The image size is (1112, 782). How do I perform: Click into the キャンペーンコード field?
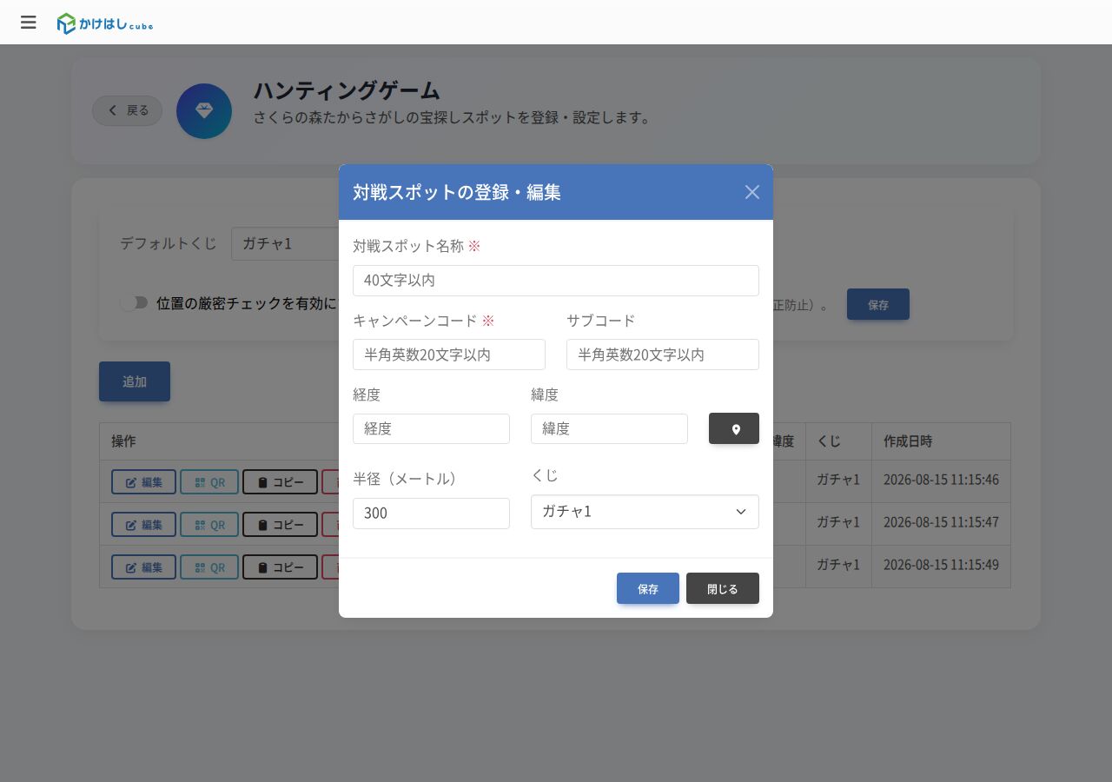(x=449, y=355)
